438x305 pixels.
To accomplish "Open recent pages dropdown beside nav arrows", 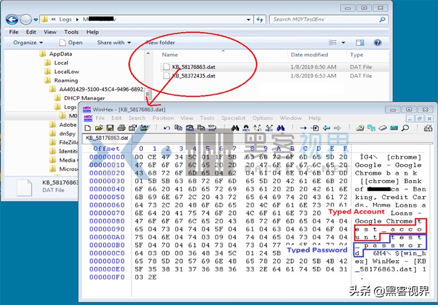I will pyautogui.click(x=36, y=20).
